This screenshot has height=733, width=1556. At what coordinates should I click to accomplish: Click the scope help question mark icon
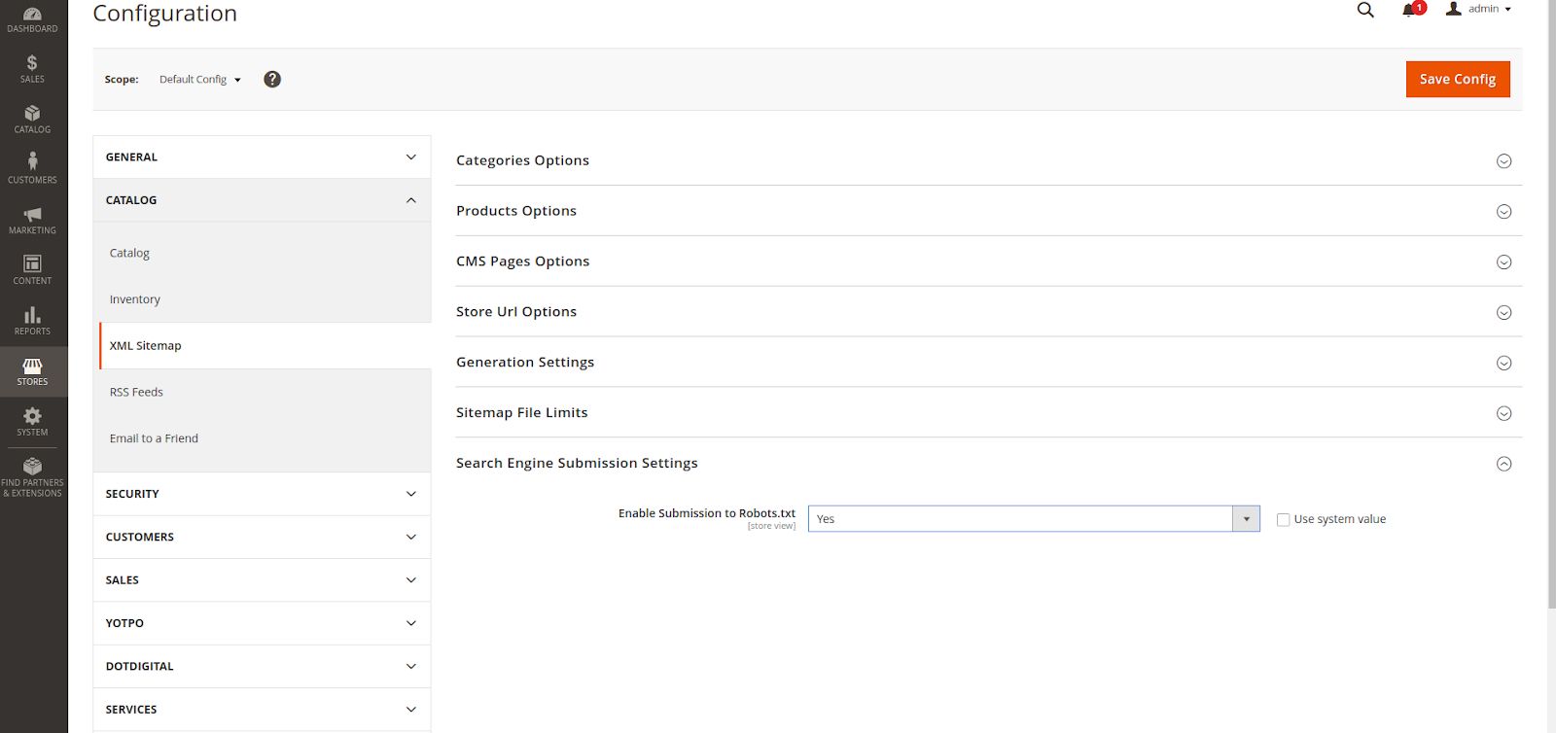pyautogui.click(x=272, y=80)
